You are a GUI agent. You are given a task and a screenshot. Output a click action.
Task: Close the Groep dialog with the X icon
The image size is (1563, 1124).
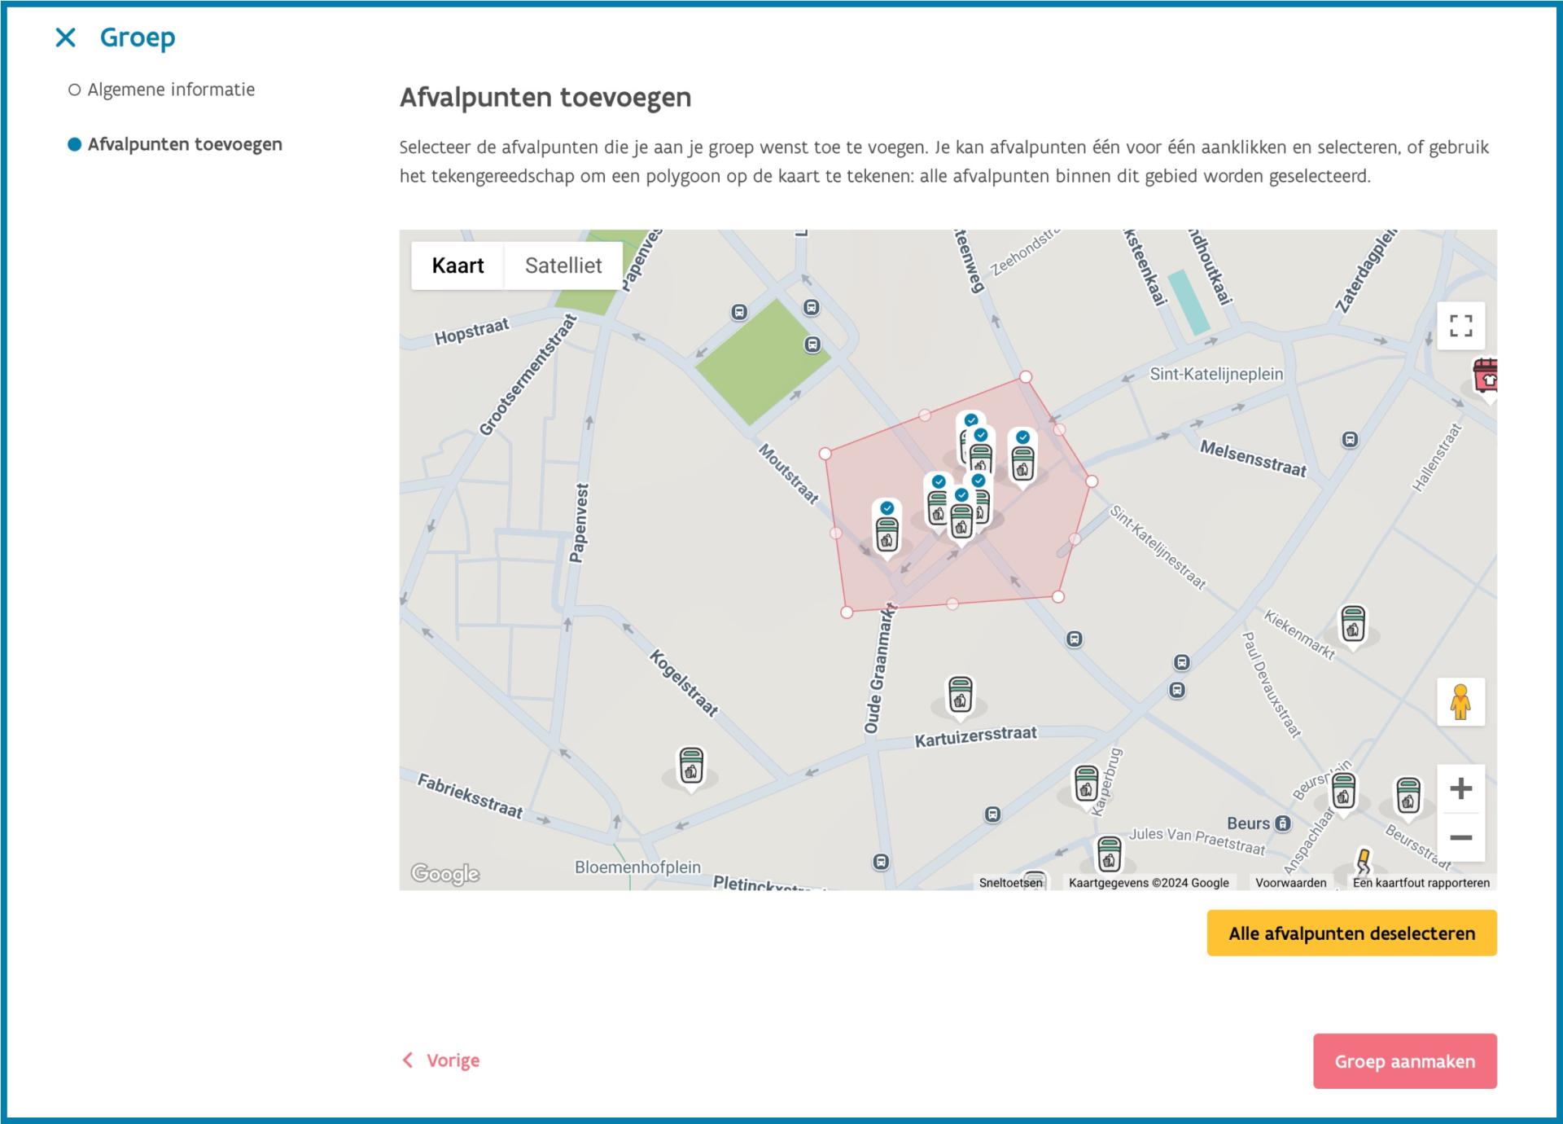(x=65, y=37)
